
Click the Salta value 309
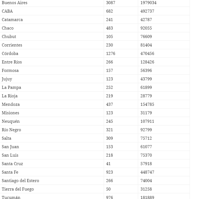(x=109, y=138)
